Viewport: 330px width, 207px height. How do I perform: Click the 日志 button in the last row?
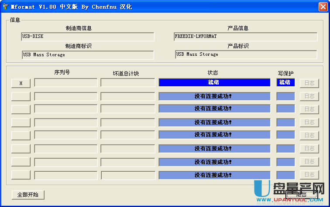click(x=309, y=175)
